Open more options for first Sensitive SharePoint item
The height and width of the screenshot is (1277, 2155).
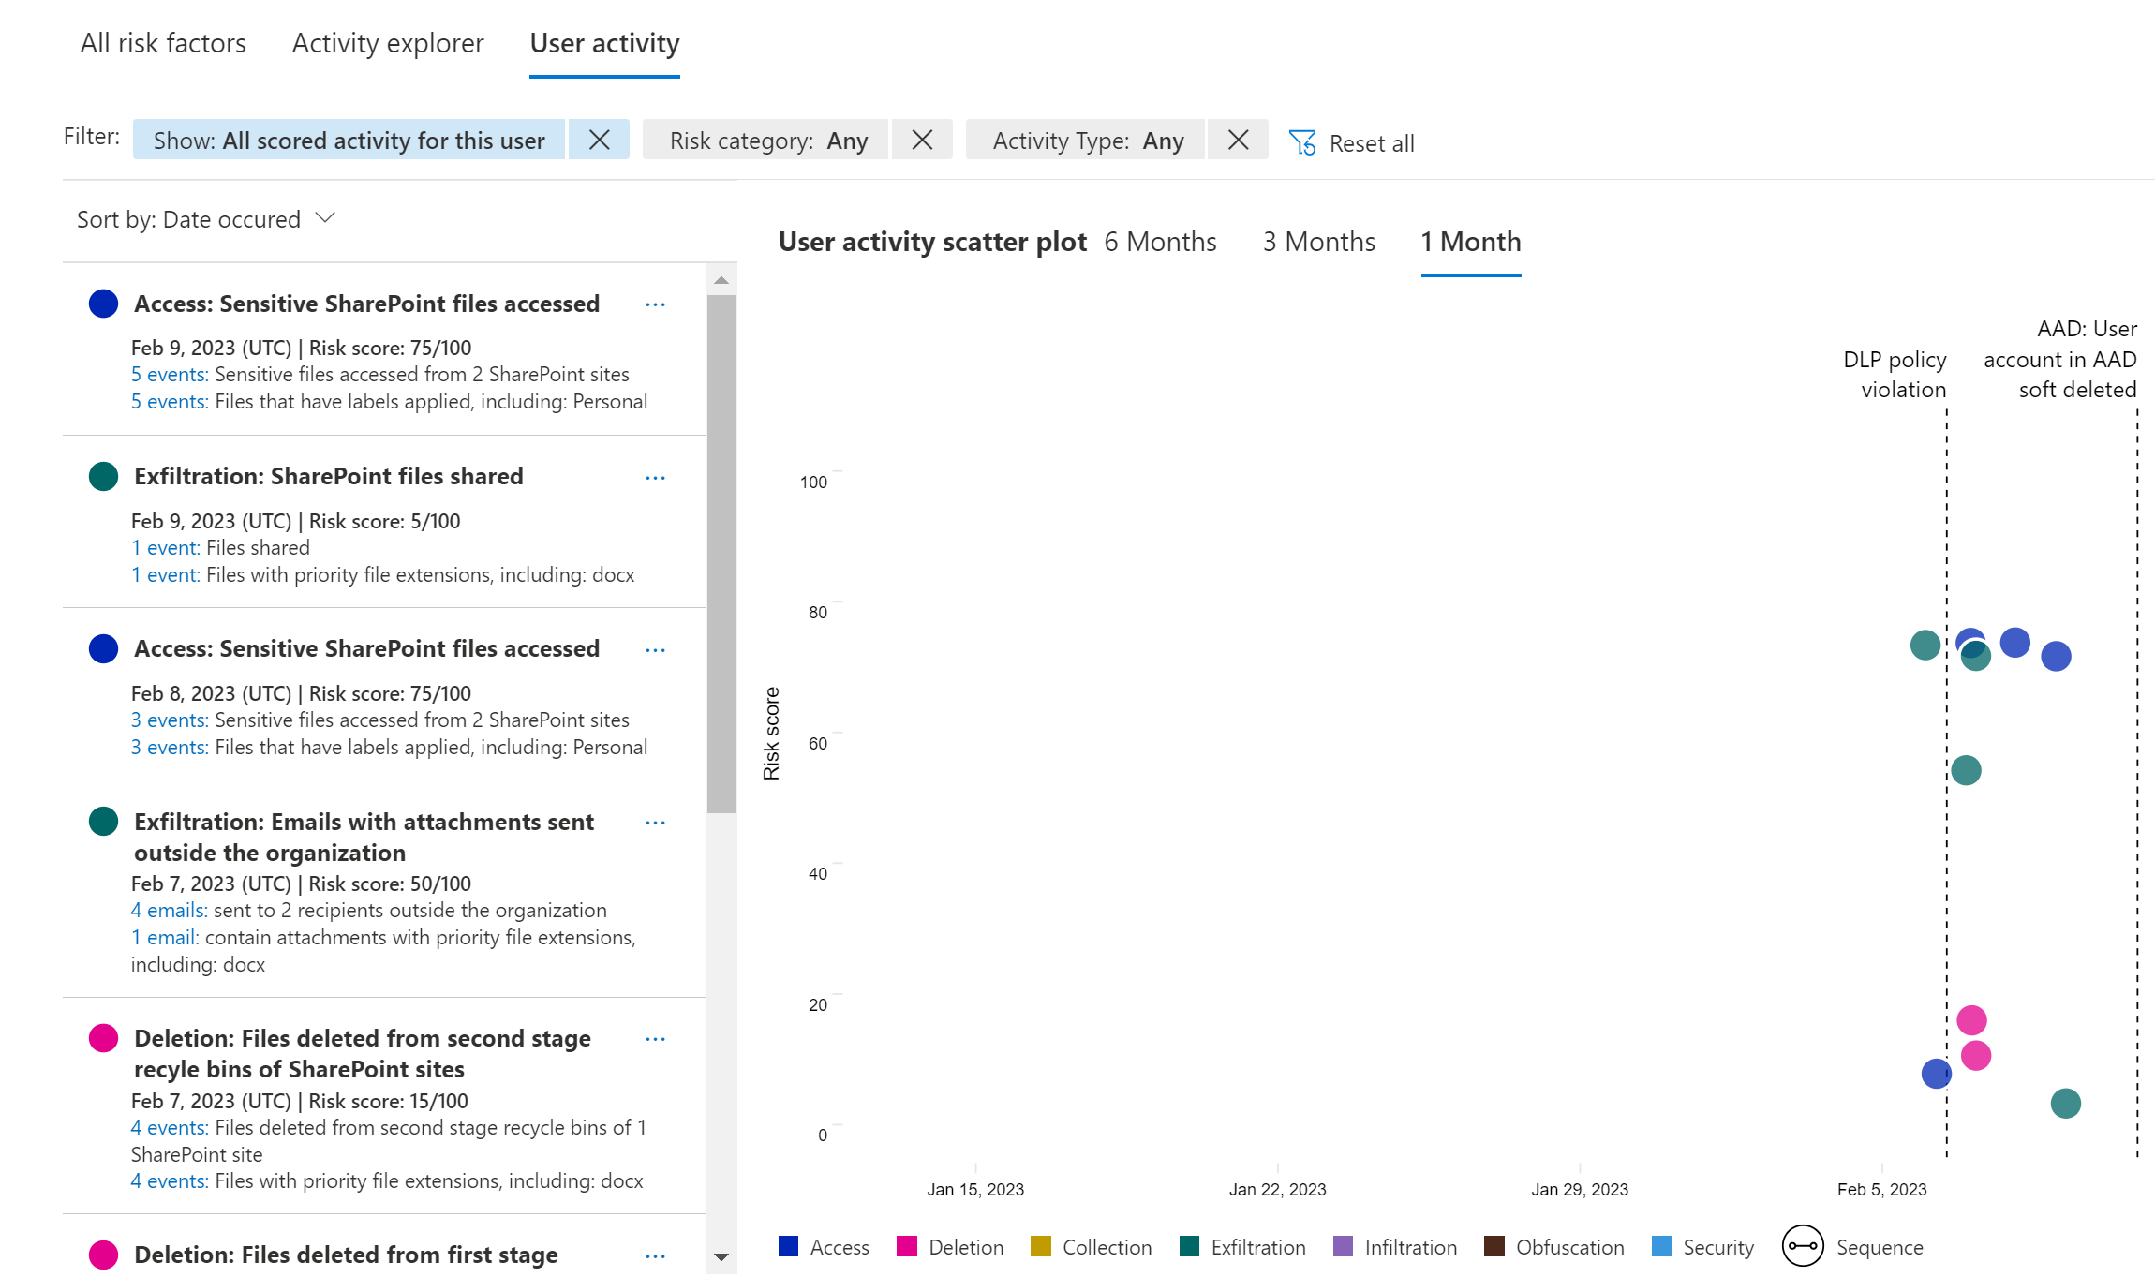point(655,304)
